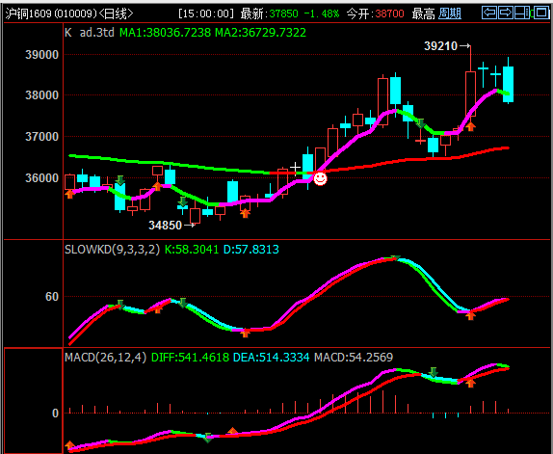
Task: Click the 39000 price axis label
Action: pos(41,55)
